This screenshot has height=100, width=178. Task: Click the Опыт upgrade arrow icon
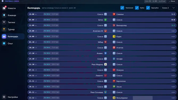point(4,43)
